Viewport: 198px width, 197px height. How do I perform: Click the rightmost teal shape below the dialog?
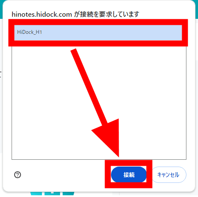pos(69,193)
